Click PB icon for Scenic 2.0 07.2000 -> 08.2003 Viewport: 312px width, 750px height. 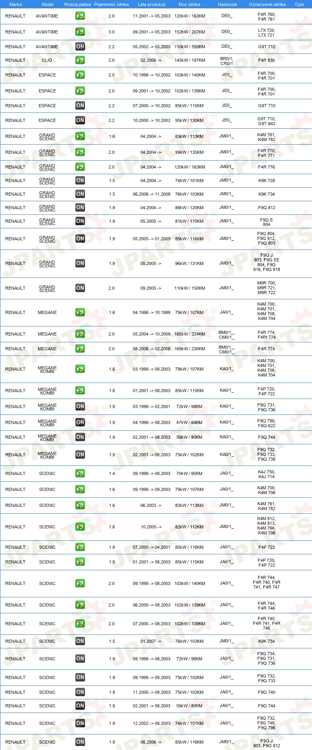[80, 624]
